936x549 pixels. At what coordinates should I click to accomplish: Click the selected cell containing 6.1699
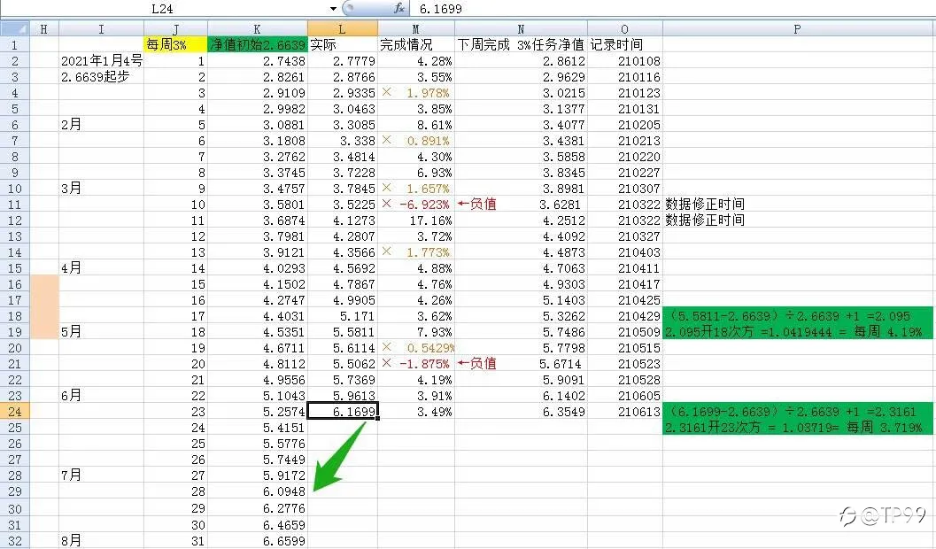[x=343, y=412]
